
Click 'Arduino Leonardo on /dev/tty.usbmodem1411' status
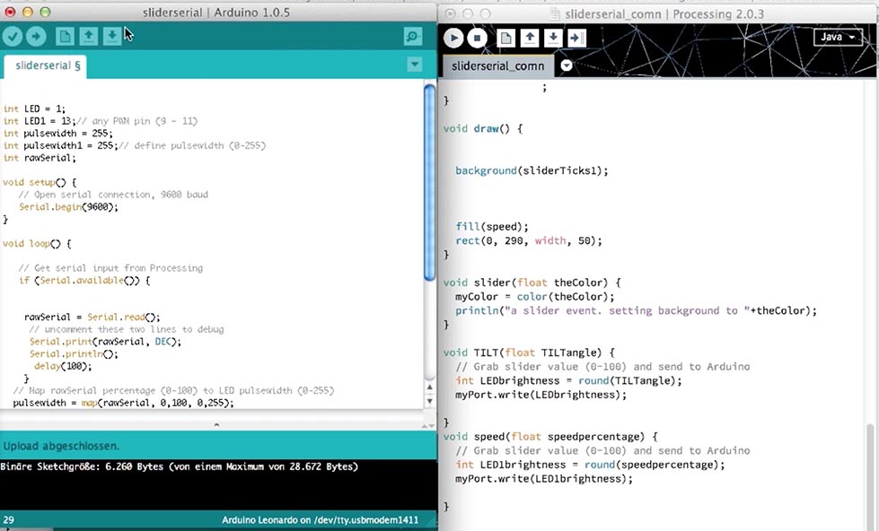tap(321, 520)
